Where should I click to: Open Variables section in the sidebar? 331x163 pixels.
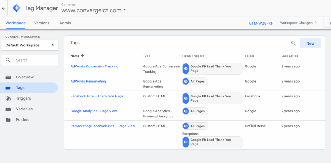(24, 109)
